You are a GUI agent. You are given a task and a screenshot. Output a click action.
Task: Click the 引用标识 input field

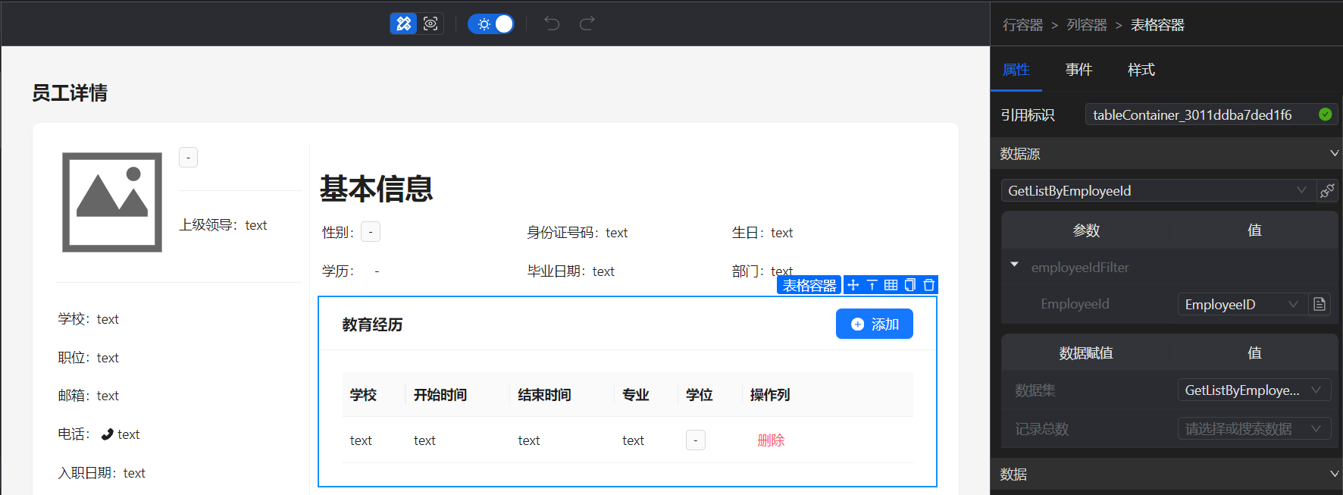tap(1211, 114)
